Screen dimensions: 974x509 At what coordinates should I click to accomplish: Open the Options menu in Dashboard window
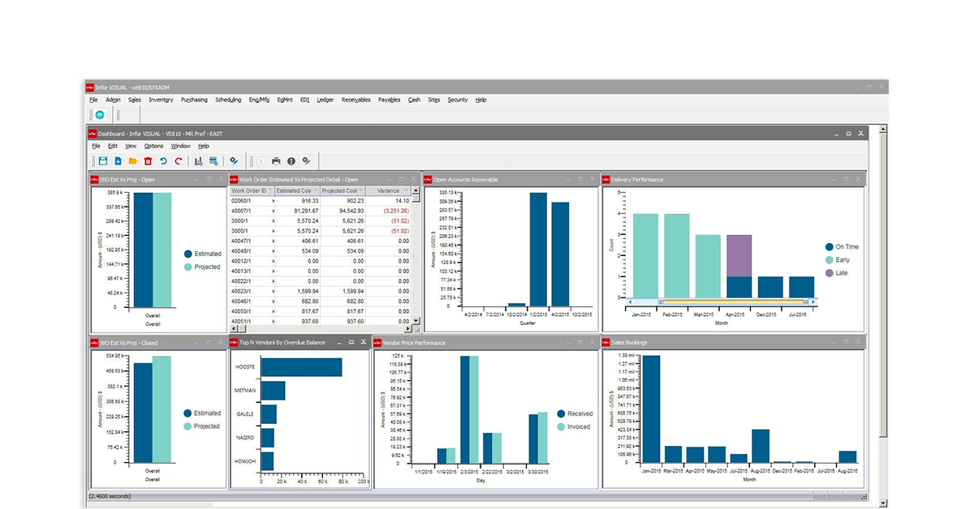[154, 146]
